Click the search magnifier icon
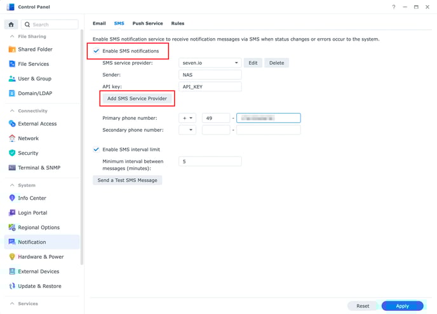437x314 pixels. coord(27,25)
